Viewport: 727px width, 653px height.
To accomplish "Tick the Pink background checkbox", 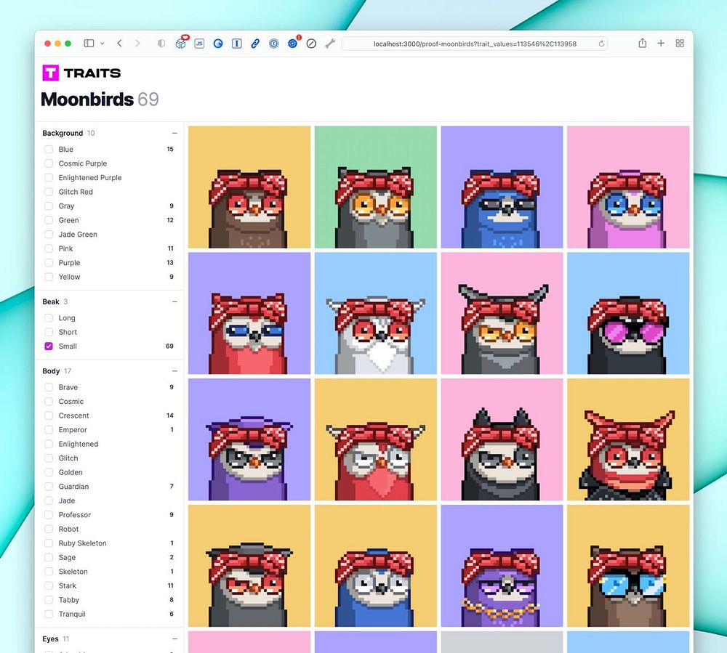I will pyautogui.click(x=49, y=248).
